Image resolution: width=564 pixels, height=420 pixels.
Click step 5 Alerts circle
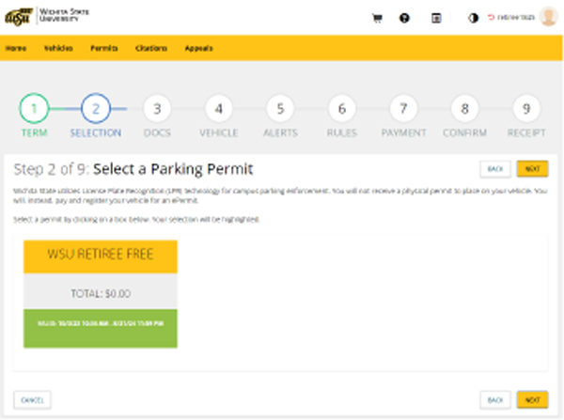click(280, 108)
